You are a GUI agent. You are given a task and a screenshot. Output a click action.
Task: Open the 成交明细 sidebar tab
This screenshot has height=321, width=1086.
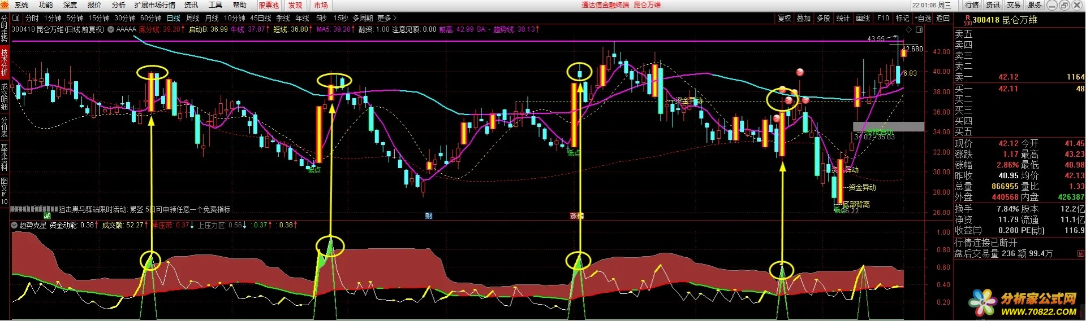pos(4,96)
